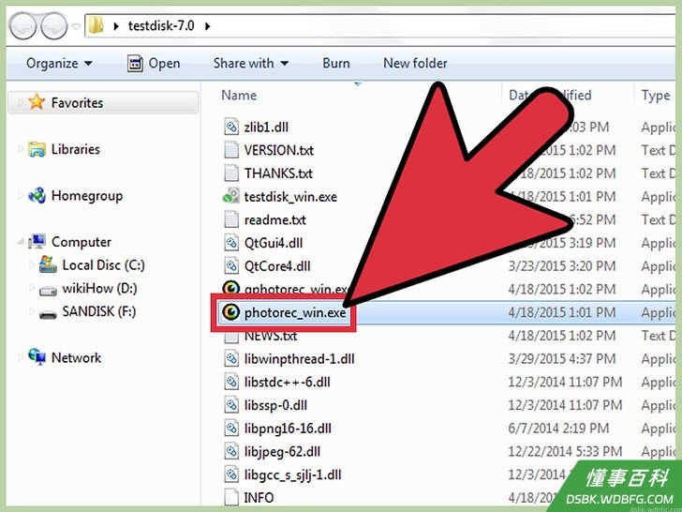The height and width of the screenshot is (512, 682).
Task: Select the readme.txt file icon
Action: tap(231, 219)
